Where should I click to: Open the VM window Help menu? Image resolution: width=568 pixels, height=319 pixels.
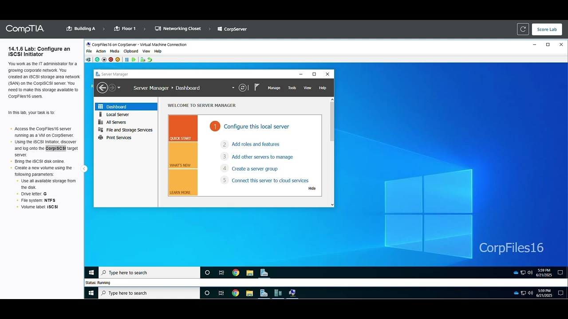click(158, 51)
